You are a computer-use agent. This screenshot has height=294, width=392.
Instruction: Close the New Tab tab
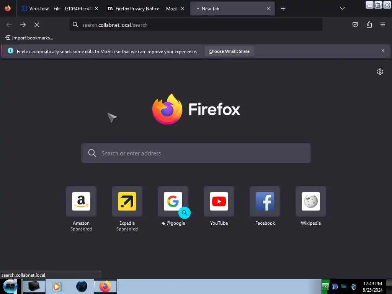point(268,8)
